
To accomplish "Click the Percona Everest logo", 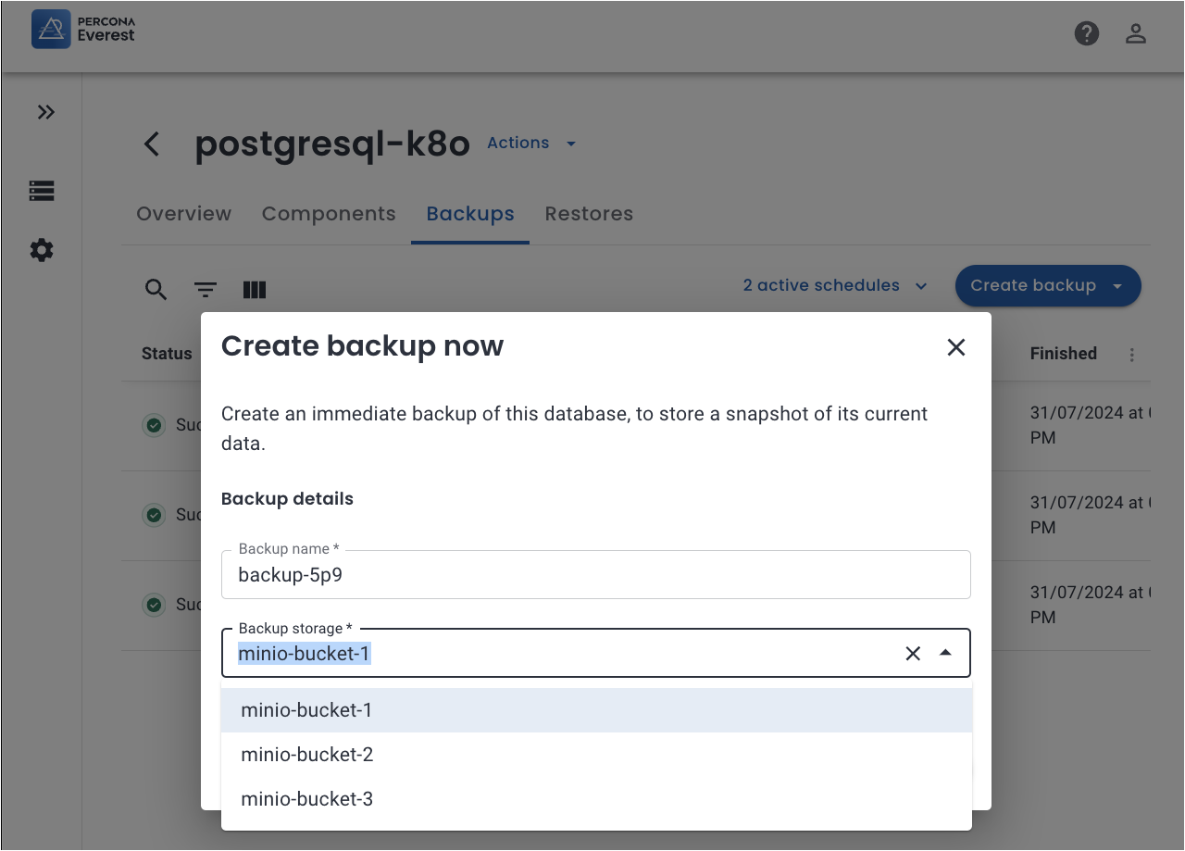I will 83,29.
